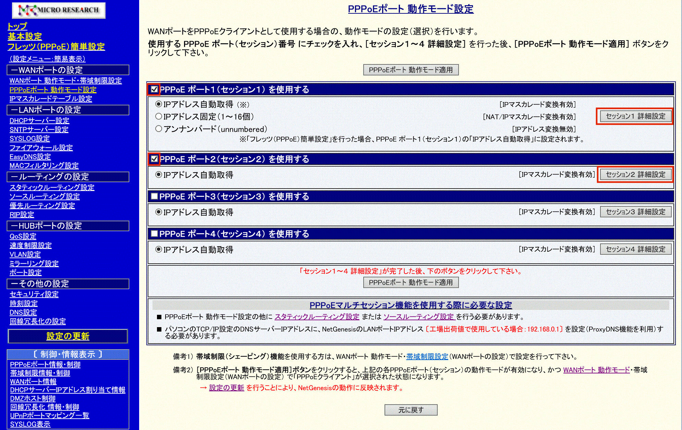Open セキュリティ設定
The width and height of the screenshot is (682, 430).
(x=34, y=294)
